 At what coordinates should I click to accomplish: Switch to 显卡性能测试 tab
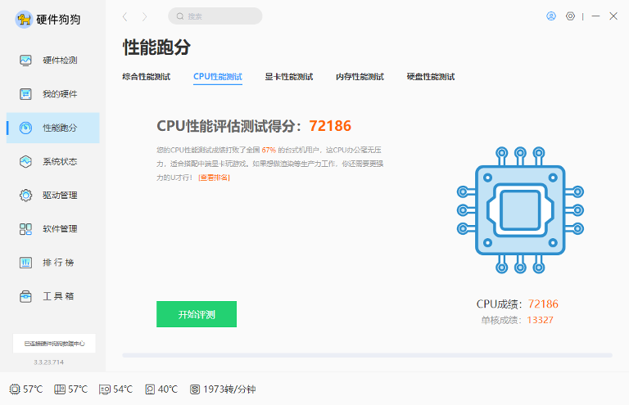pos(289,77)
